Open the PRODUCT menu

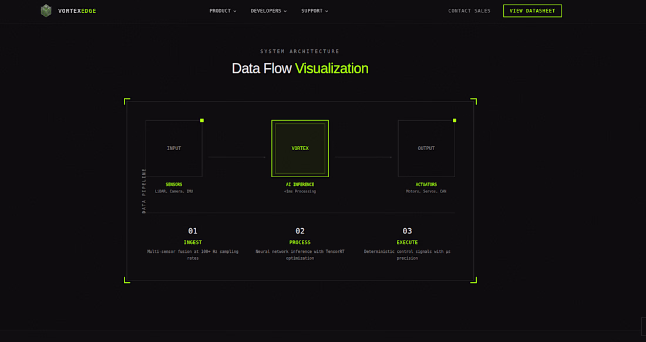(223, 11)
